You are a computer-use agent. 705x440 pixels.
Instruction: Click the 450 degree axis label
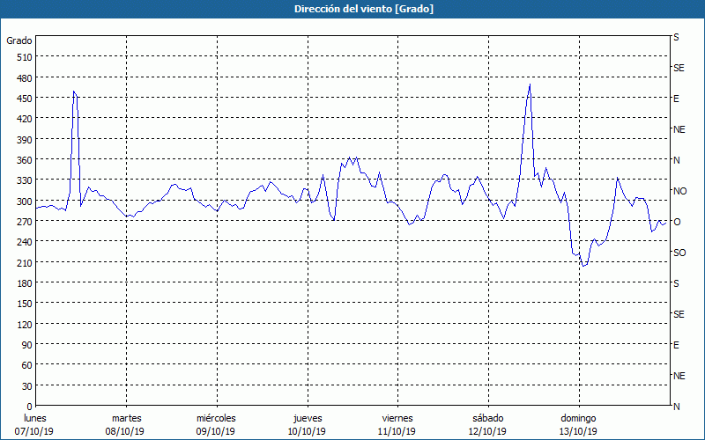click(x=25, y=99)
